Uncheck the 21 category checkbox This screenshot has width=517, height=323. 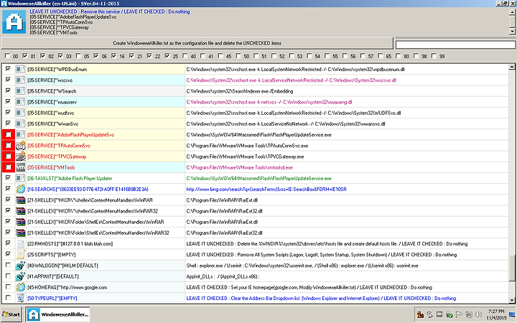[x=131, y=56]
